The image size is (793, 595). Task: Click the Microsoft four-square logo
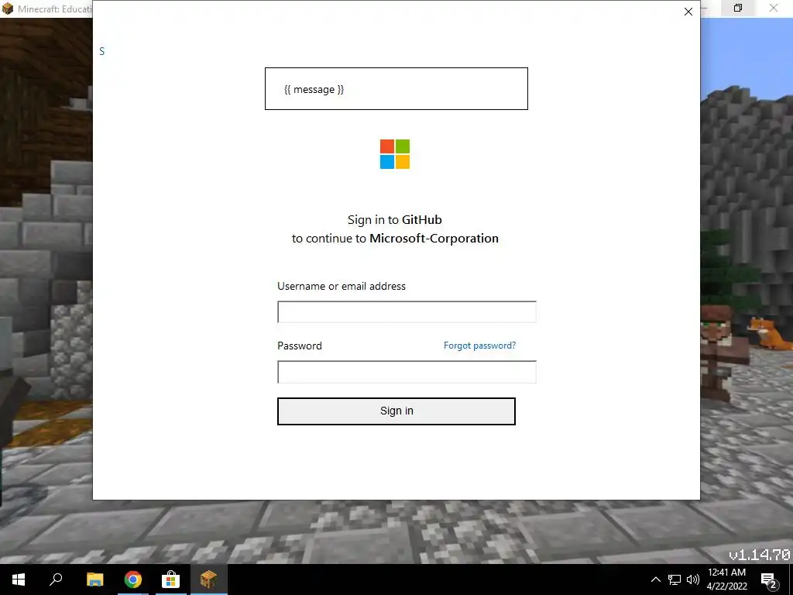point(395,154)
